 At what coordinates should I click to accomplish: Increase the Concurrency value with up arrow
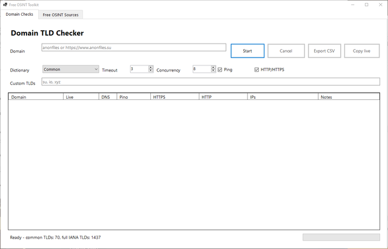[x=213, y=67]
